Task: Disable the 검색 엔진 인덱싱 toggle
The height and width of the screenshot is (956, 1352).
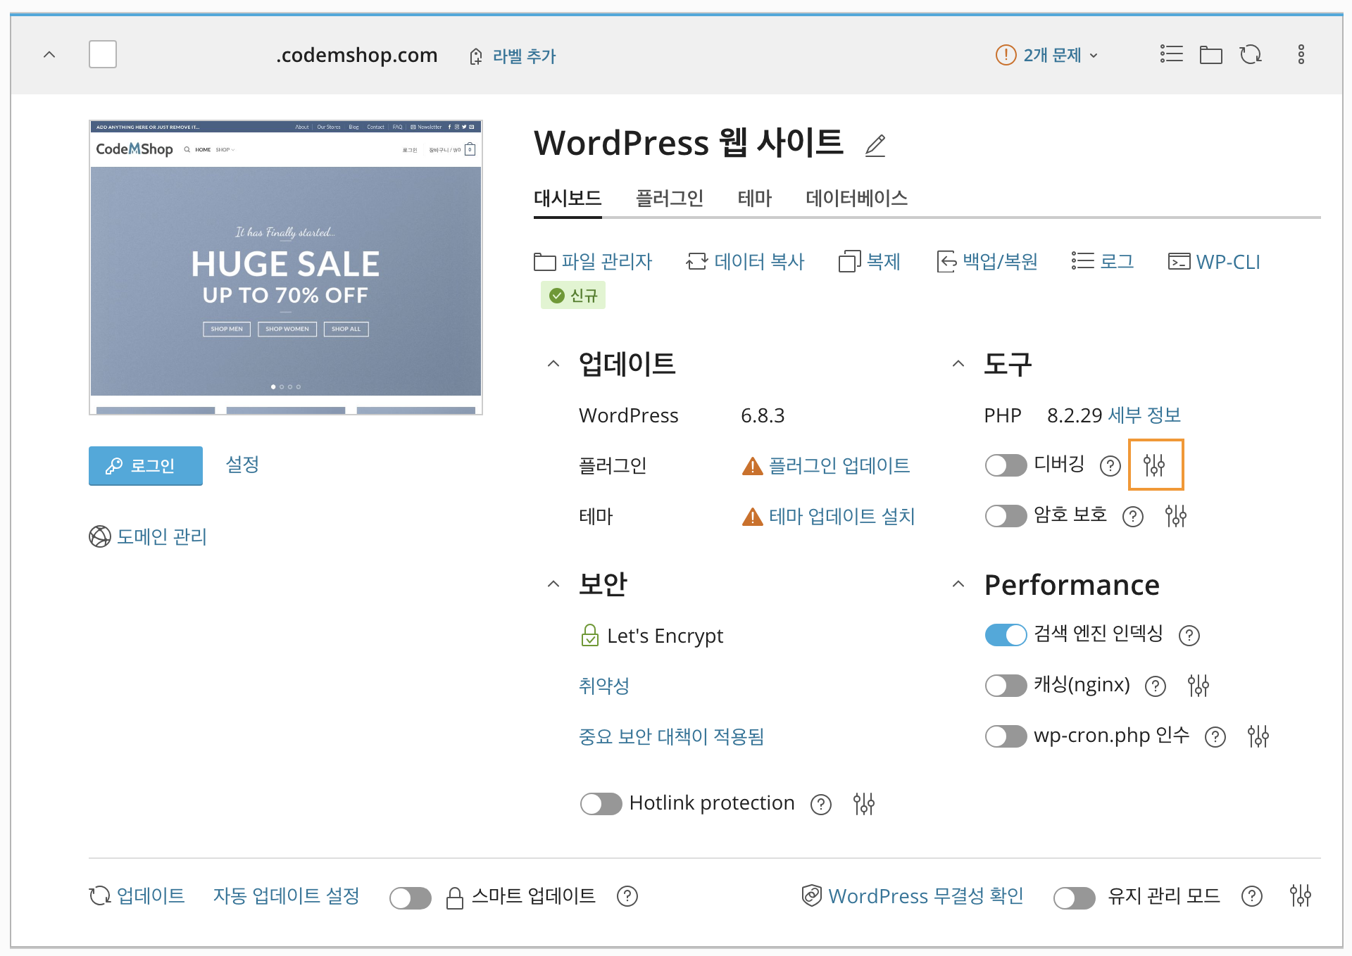Action: pyautogui.click(x=1006, y=635)
